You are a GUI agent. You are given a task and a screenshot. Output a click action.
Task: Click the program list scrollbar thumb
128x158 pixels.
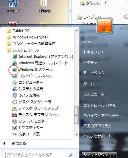tap(77, 115)
